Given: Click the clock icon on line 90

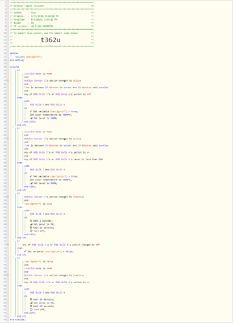Looking at the screenshot, I should 31,307.
